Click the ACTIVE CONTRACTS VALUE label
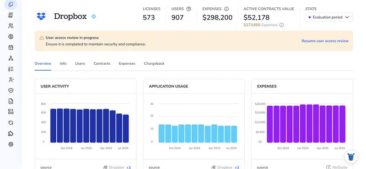This screenshot has width=366, height=169. pos(269,9)
